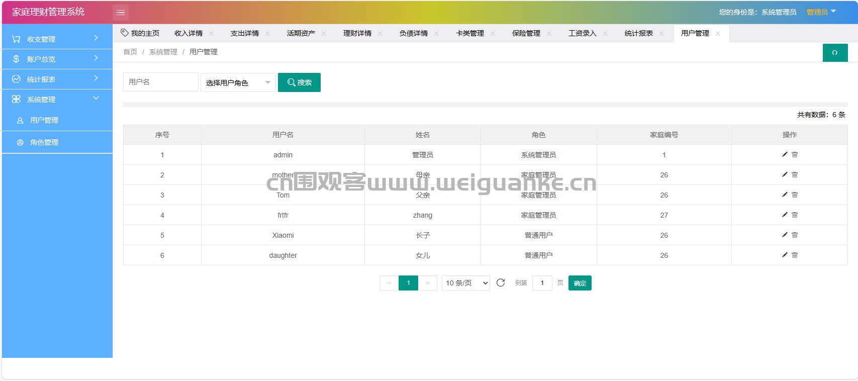Viewport: 858px width, 381px height.
Task: Switch to the 工资录入 tab
Action: 583,33
